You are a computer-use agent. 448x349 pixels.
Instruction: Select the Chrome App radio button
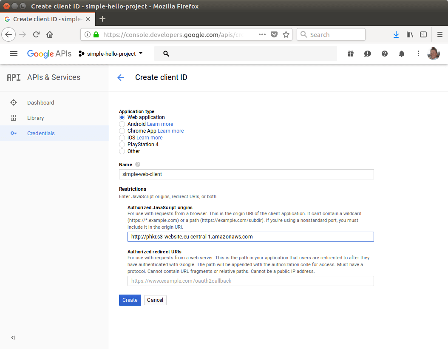pyautogui.click(x=122, y=131)
